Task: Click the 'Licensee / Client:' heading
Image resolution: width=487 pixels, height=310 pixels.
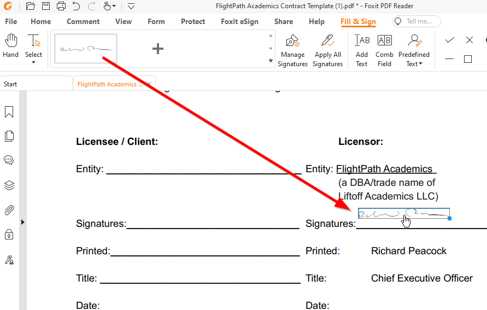Action: [117, 142]
